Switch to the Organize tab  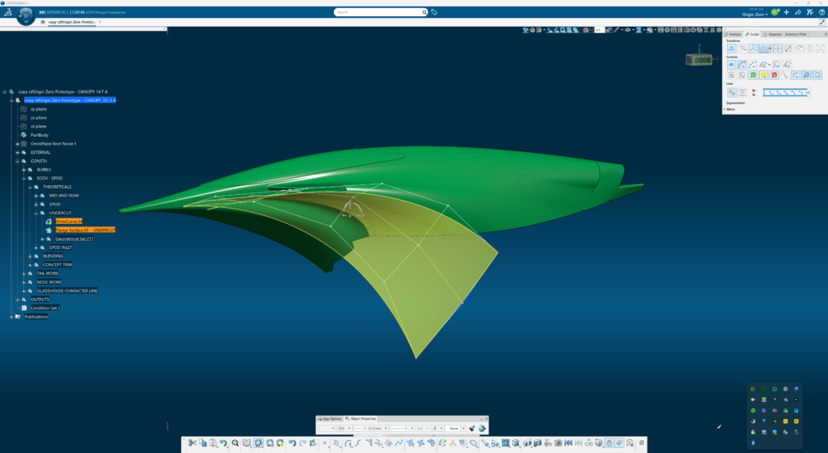772,34
